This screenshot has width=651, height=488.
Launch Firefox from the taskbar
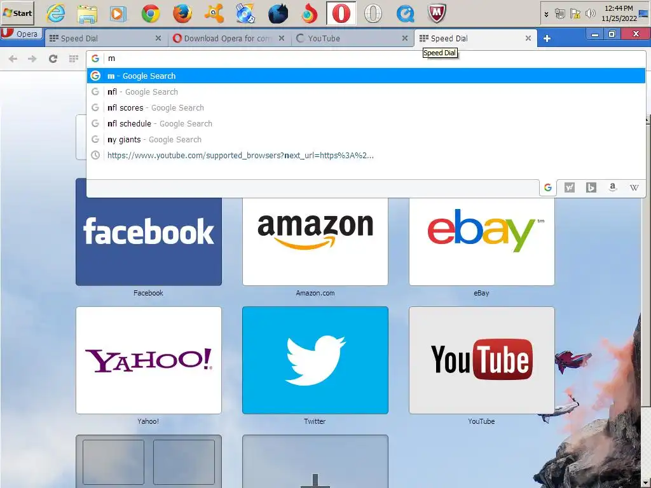pyautogui.click(x=182, y=13)
